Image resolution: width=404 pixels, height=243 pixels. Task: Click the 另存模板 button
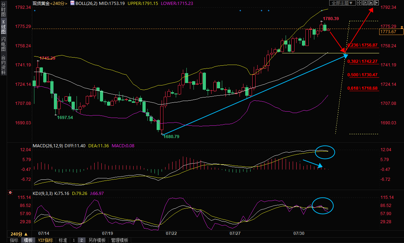[97, 240]
